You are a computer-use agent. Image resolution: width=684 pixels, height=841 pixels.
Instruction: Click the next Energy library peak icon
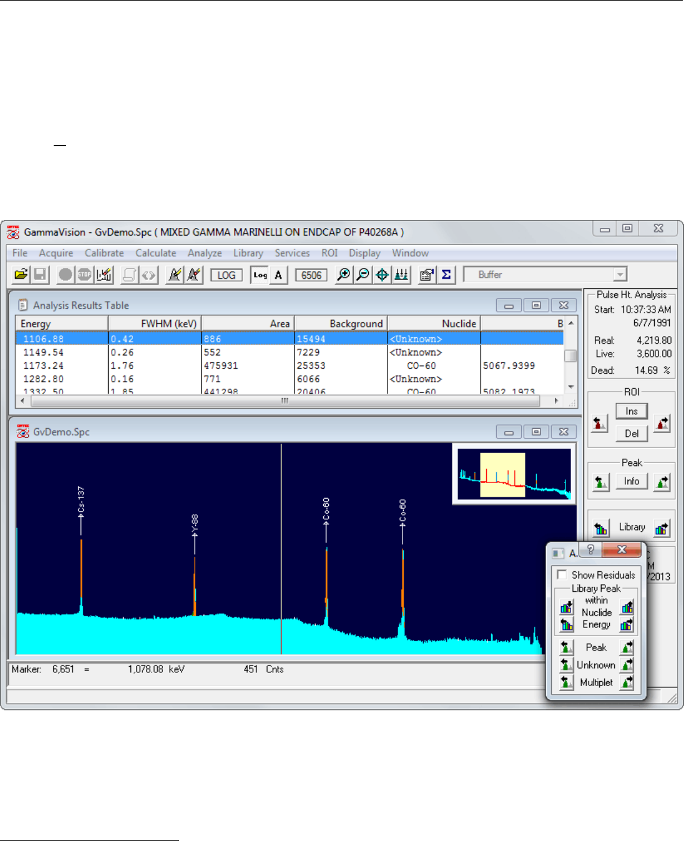627,624
